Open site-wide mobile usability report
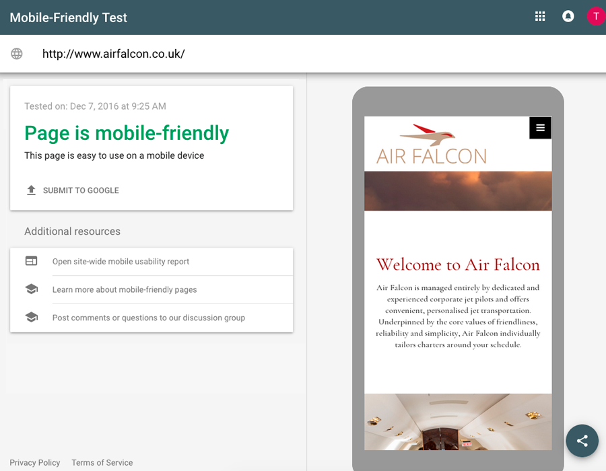This screenshot has height=471, width=606. coord(121,261)
